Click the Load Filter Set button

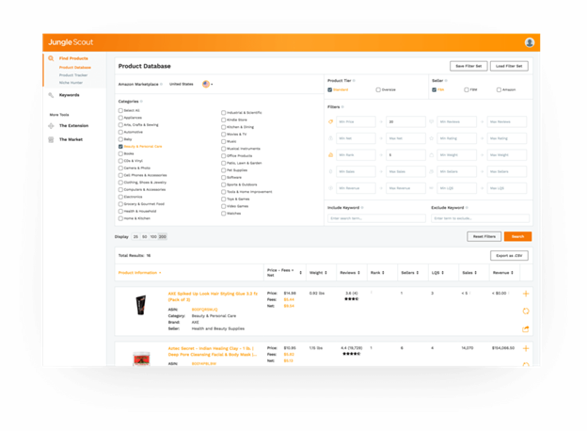click(509, 66)
